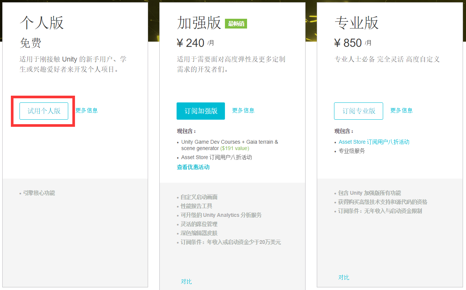Open the 查看优惠活动 link
Viewport: 466px width, 290px height.
[193, 167]
